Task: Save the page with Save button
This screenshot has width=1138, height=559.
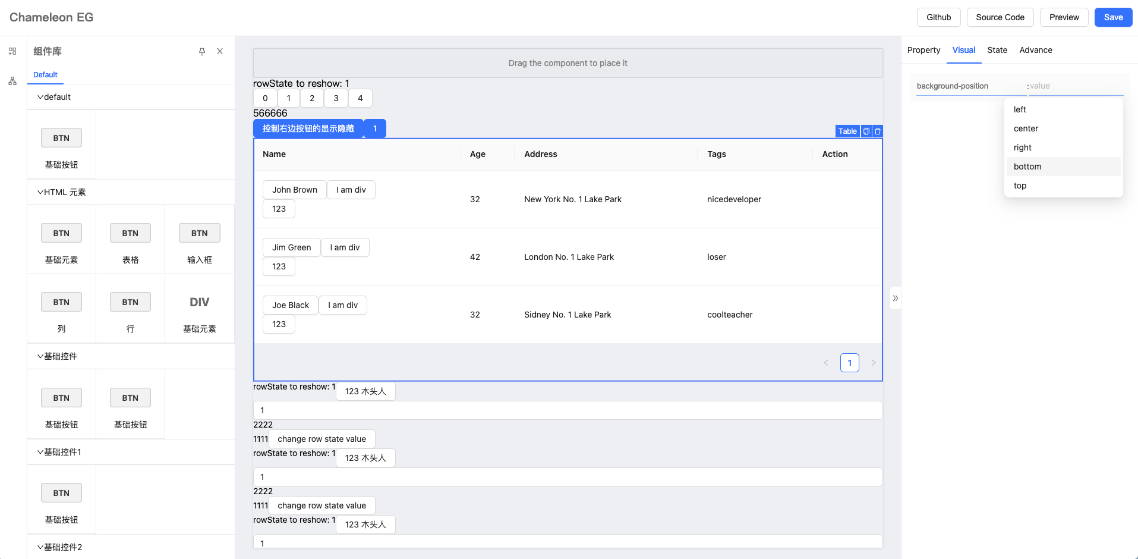Action: tap(1113, 17)
